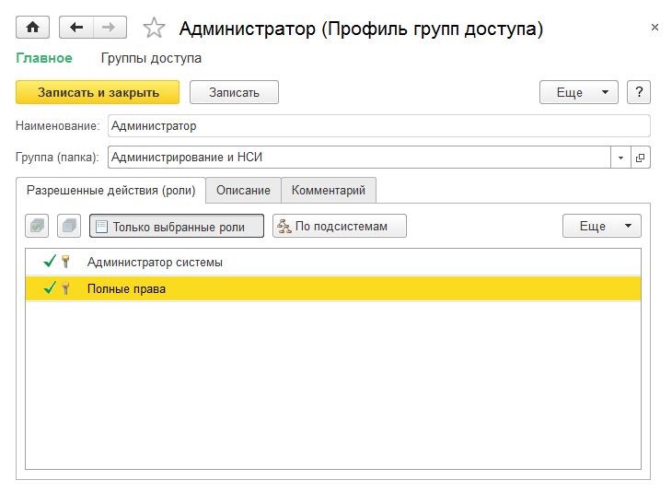Navigate forward with the right arrow
This screenshot has width=672, height=492.
point(110,28)
